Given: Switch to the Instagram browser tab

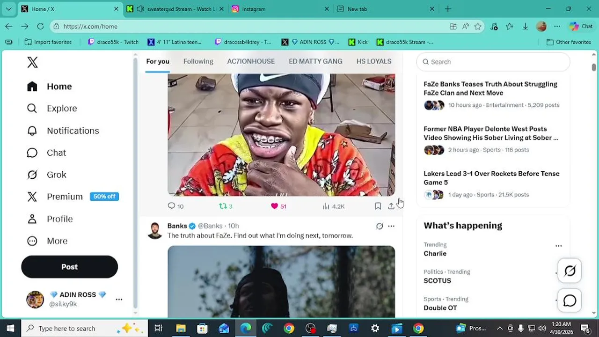Looking at the screenshot, I should click(x=281, y=9).
